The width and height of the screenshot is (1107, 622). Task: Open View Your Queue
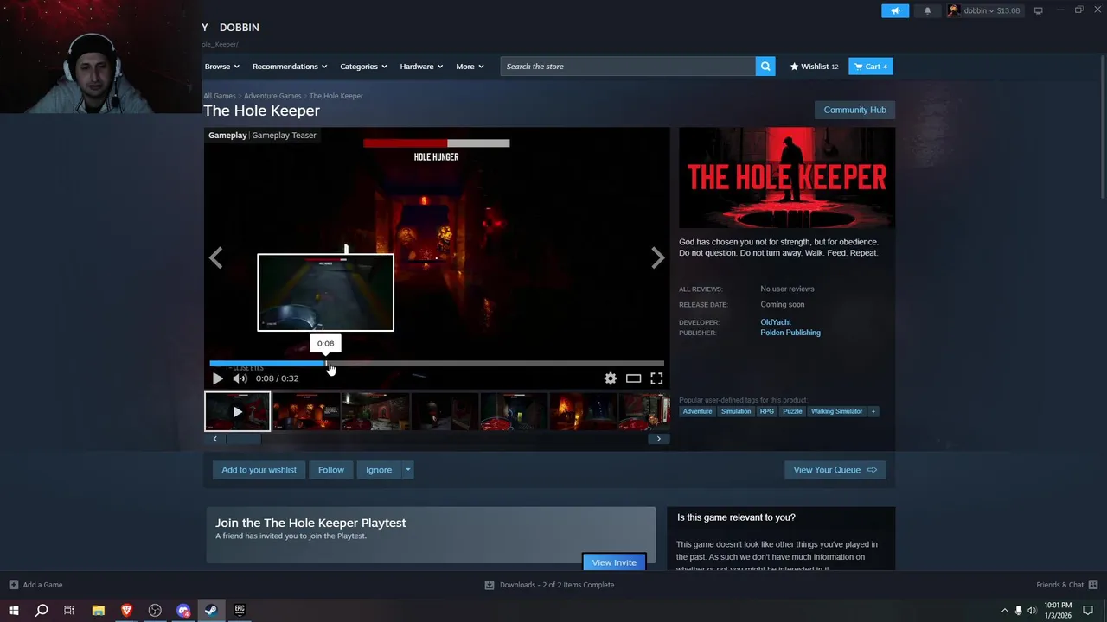click(835, 470)
